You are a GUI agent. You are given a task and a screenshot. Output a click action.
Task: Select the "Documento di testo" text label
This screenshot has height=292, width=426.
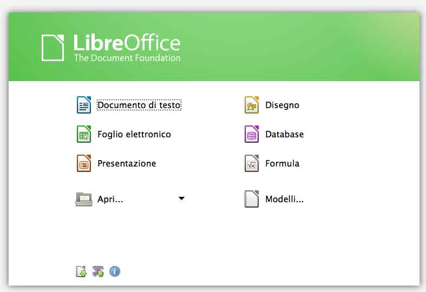pyautogui.click(x=139, y=105)
